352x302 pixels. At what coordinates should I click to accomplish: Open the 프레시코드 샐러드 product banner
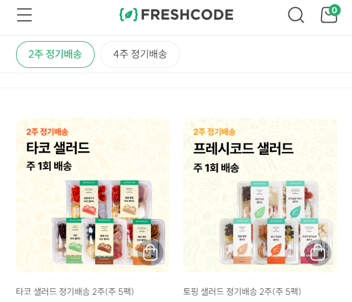[x=260, y=195]
